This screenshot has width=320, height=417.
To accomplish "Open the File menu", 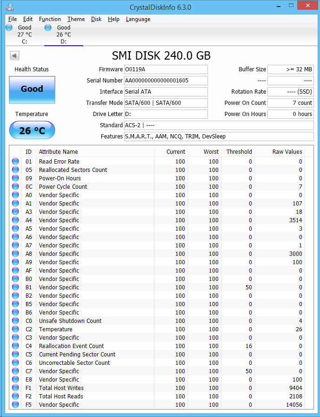I will [13, 19].
